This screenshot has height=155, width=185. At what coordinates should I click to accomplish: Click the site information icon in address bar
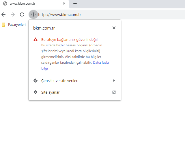33,14
